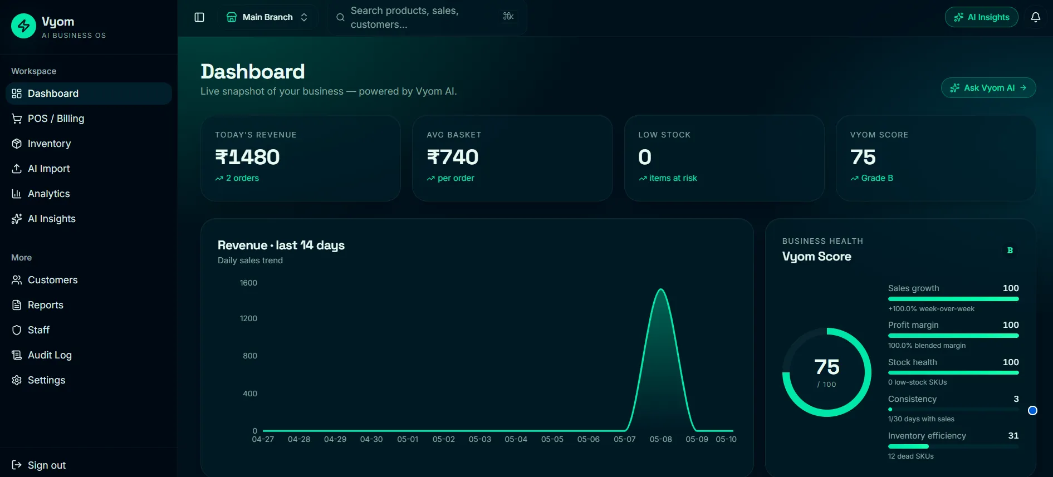Image resolution: width=1053 pixels, height=477 pixels.
Task: Select Dashboard in the sidebar
Action: point(89,94)
